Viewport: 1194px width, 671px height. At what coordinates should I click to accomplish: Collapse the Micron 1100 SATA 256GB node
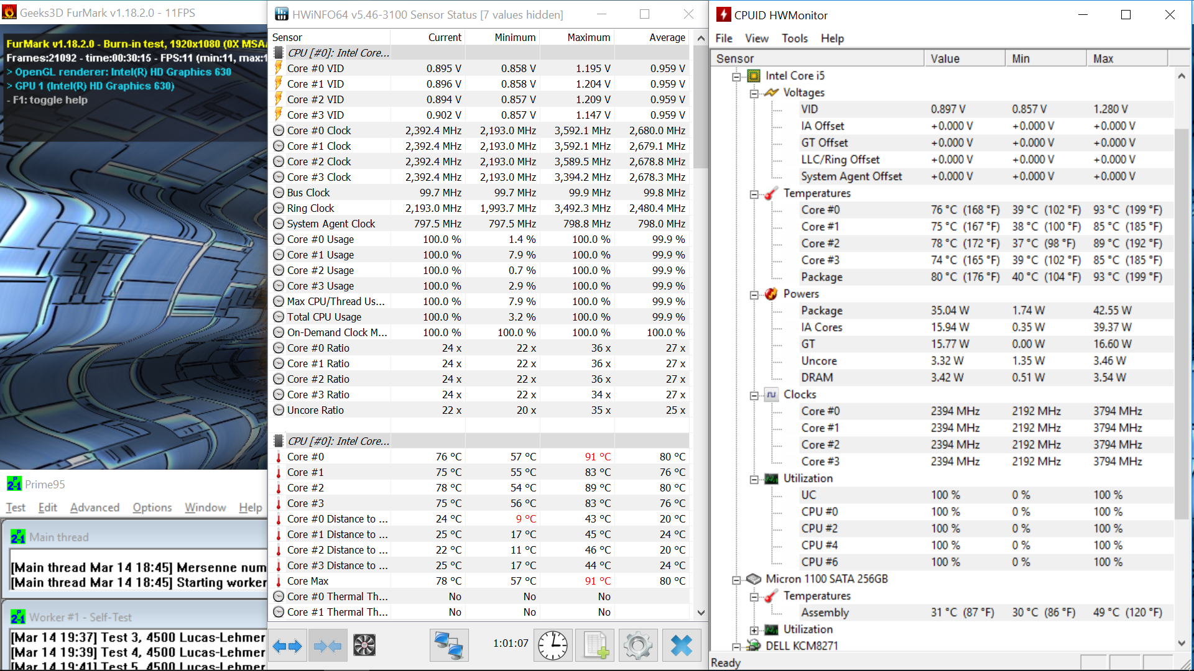[736, 580]
